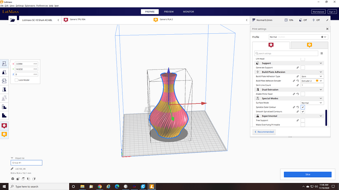Select the PREPARE tab
The width and height of the screenshot is (339, 190).
tap(150, 12)
